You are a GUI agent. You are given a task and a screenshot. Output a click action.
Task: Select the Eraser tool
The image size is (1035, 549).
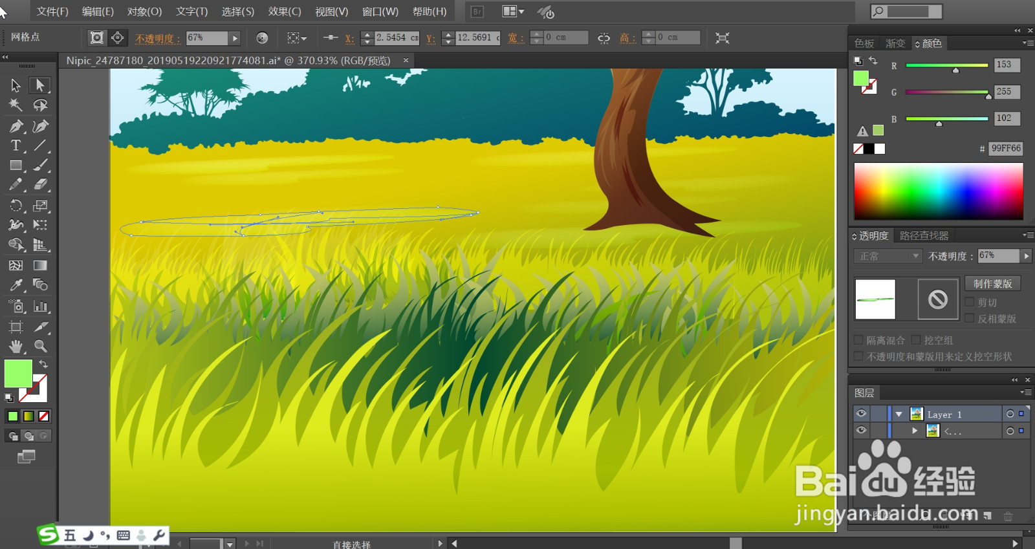[x=40, y=185]
